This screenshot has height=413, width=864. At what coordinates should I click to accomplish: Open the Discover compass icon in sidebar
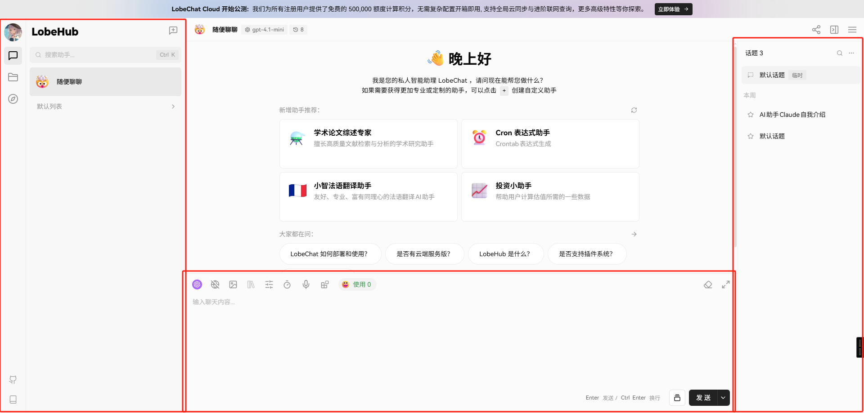click(x=13, y=99)
